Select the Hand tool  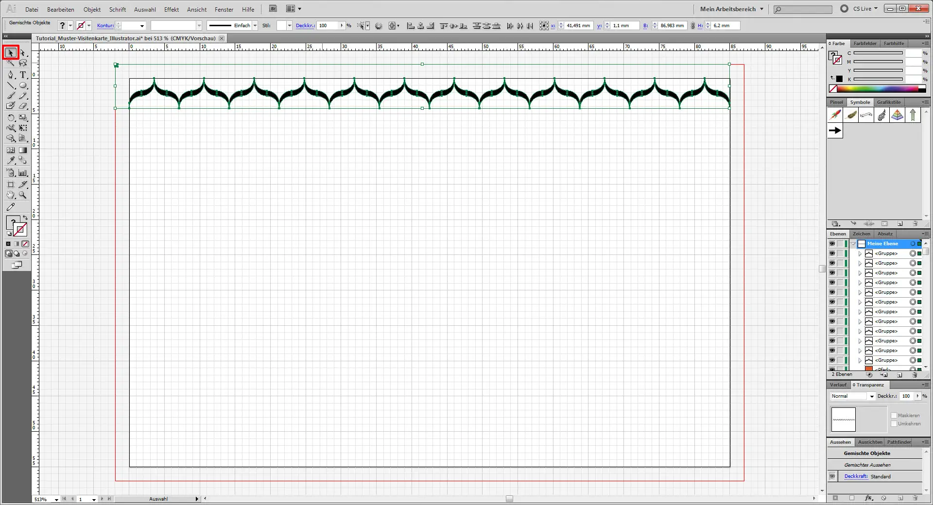11,194
